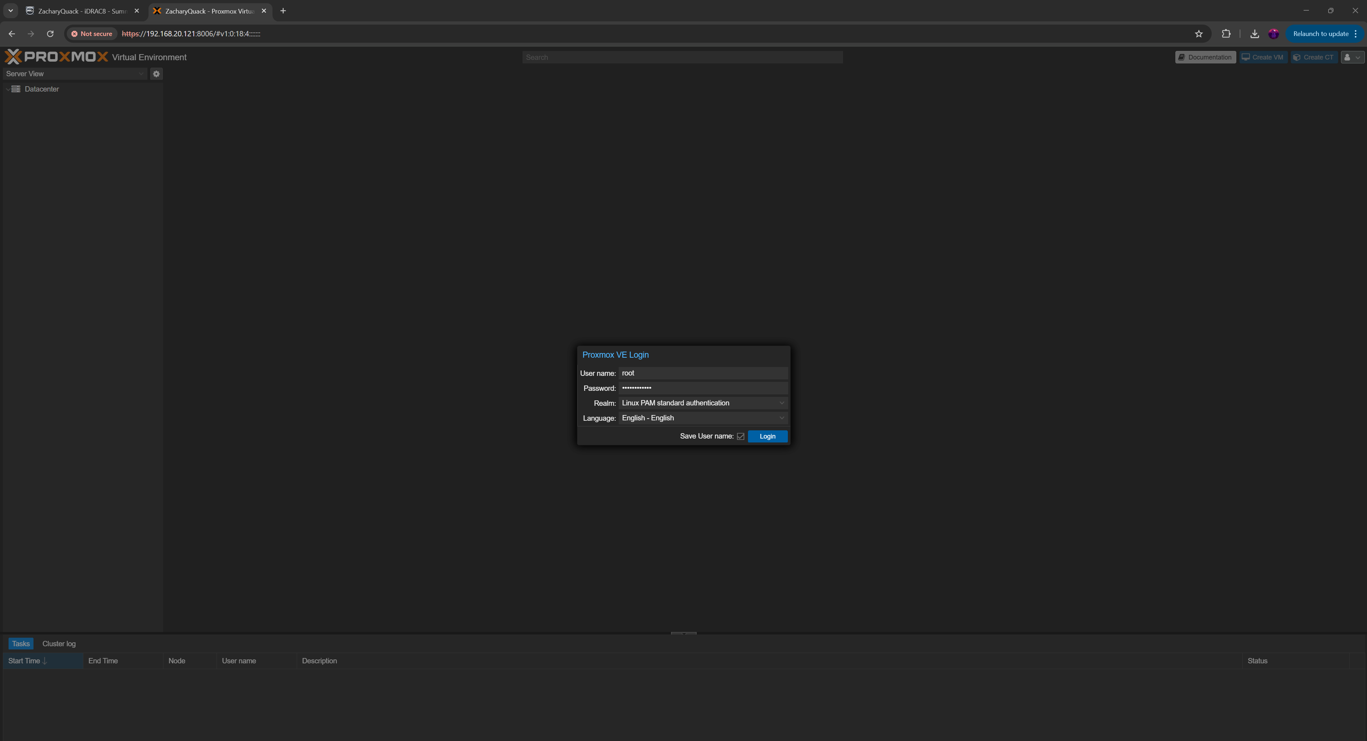Select the Tasks tab
The image size is (1367, 741).
[x=21, y=643]
